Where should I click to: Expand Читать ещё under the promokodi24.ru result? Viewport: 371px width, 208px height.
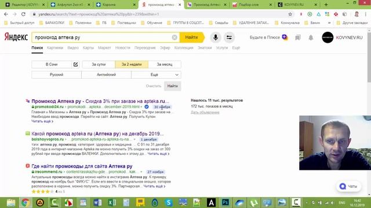pos(42,121)
